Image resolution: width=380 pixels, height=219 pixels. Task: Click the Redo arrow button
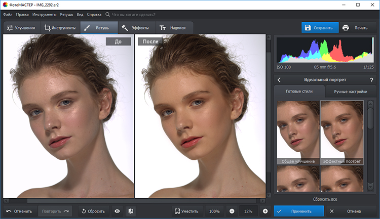(x=55, y=211)
